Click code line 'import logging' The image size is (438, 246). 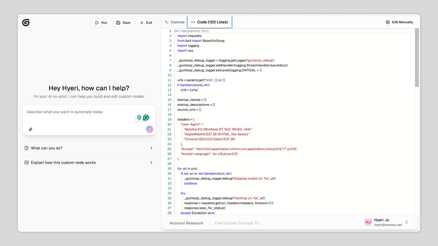(x=188, y=46)
